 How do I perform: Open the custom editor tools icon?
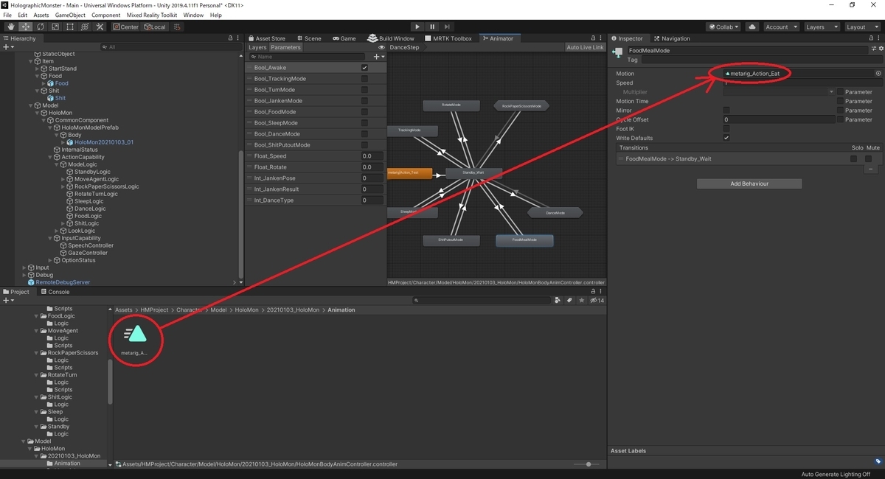click(x=100, y=27)
